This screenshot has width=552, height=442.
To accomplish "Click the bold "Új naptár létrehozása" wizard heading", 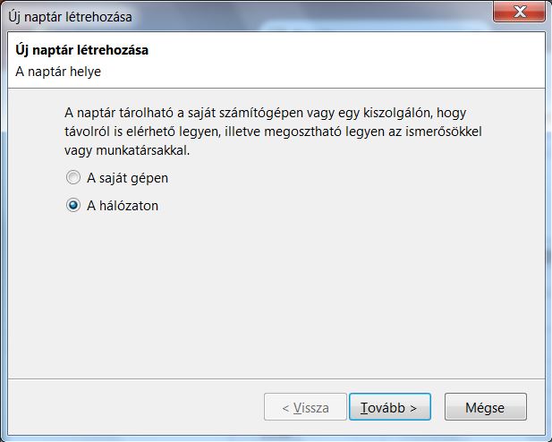I will (82, 50).
